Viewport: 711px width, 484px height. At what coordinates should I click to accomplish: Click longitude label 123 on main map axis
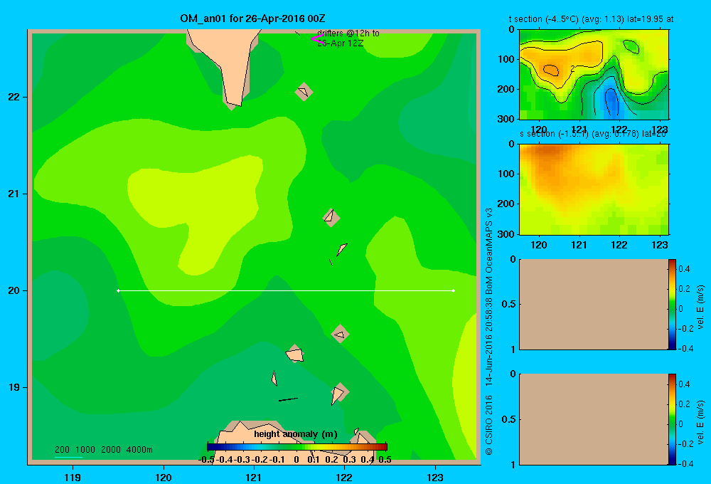tap(435, 477)
